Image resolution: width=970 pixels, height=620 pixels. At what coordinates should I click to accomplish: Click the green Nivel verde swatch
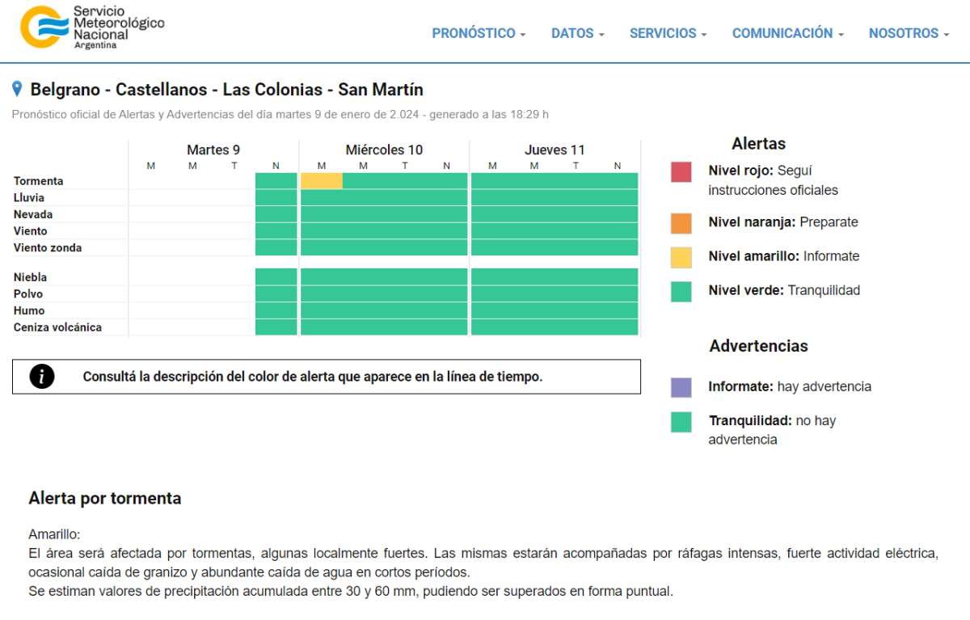click(x=681, y=291)
